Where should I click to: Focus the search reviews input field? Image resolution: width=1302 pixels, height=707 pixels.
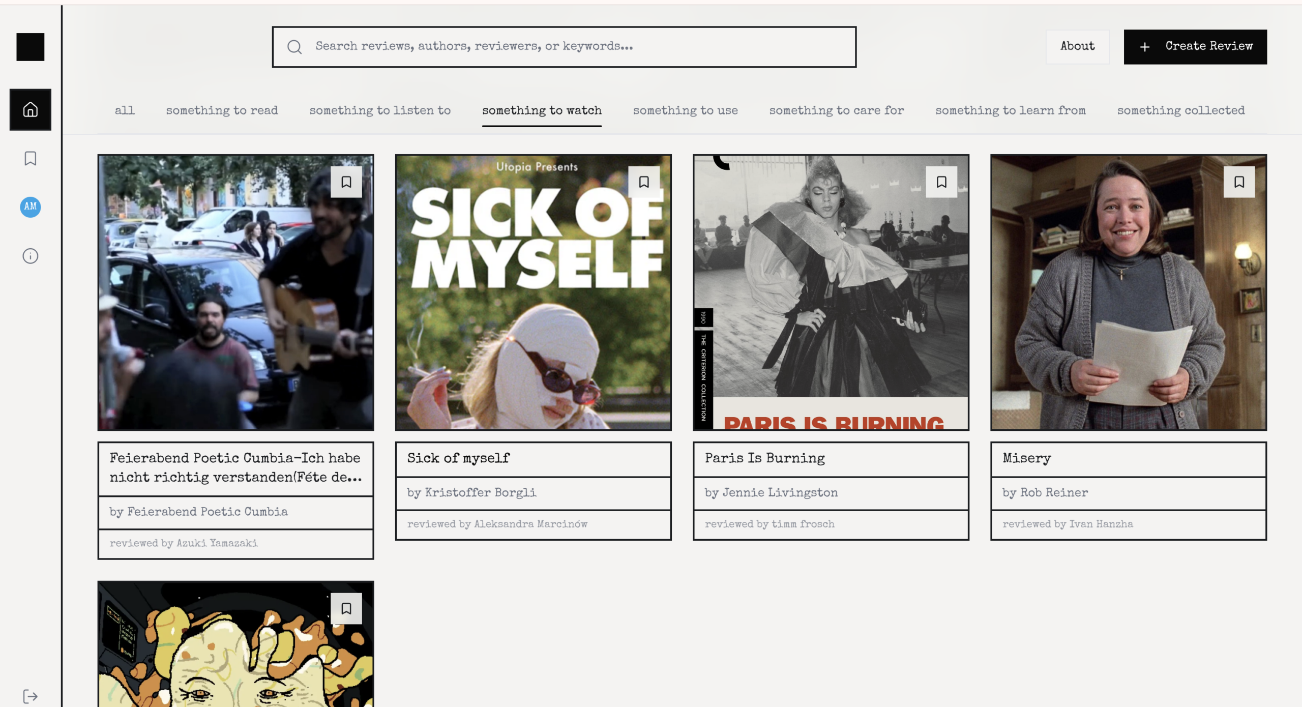coord(564,47)
